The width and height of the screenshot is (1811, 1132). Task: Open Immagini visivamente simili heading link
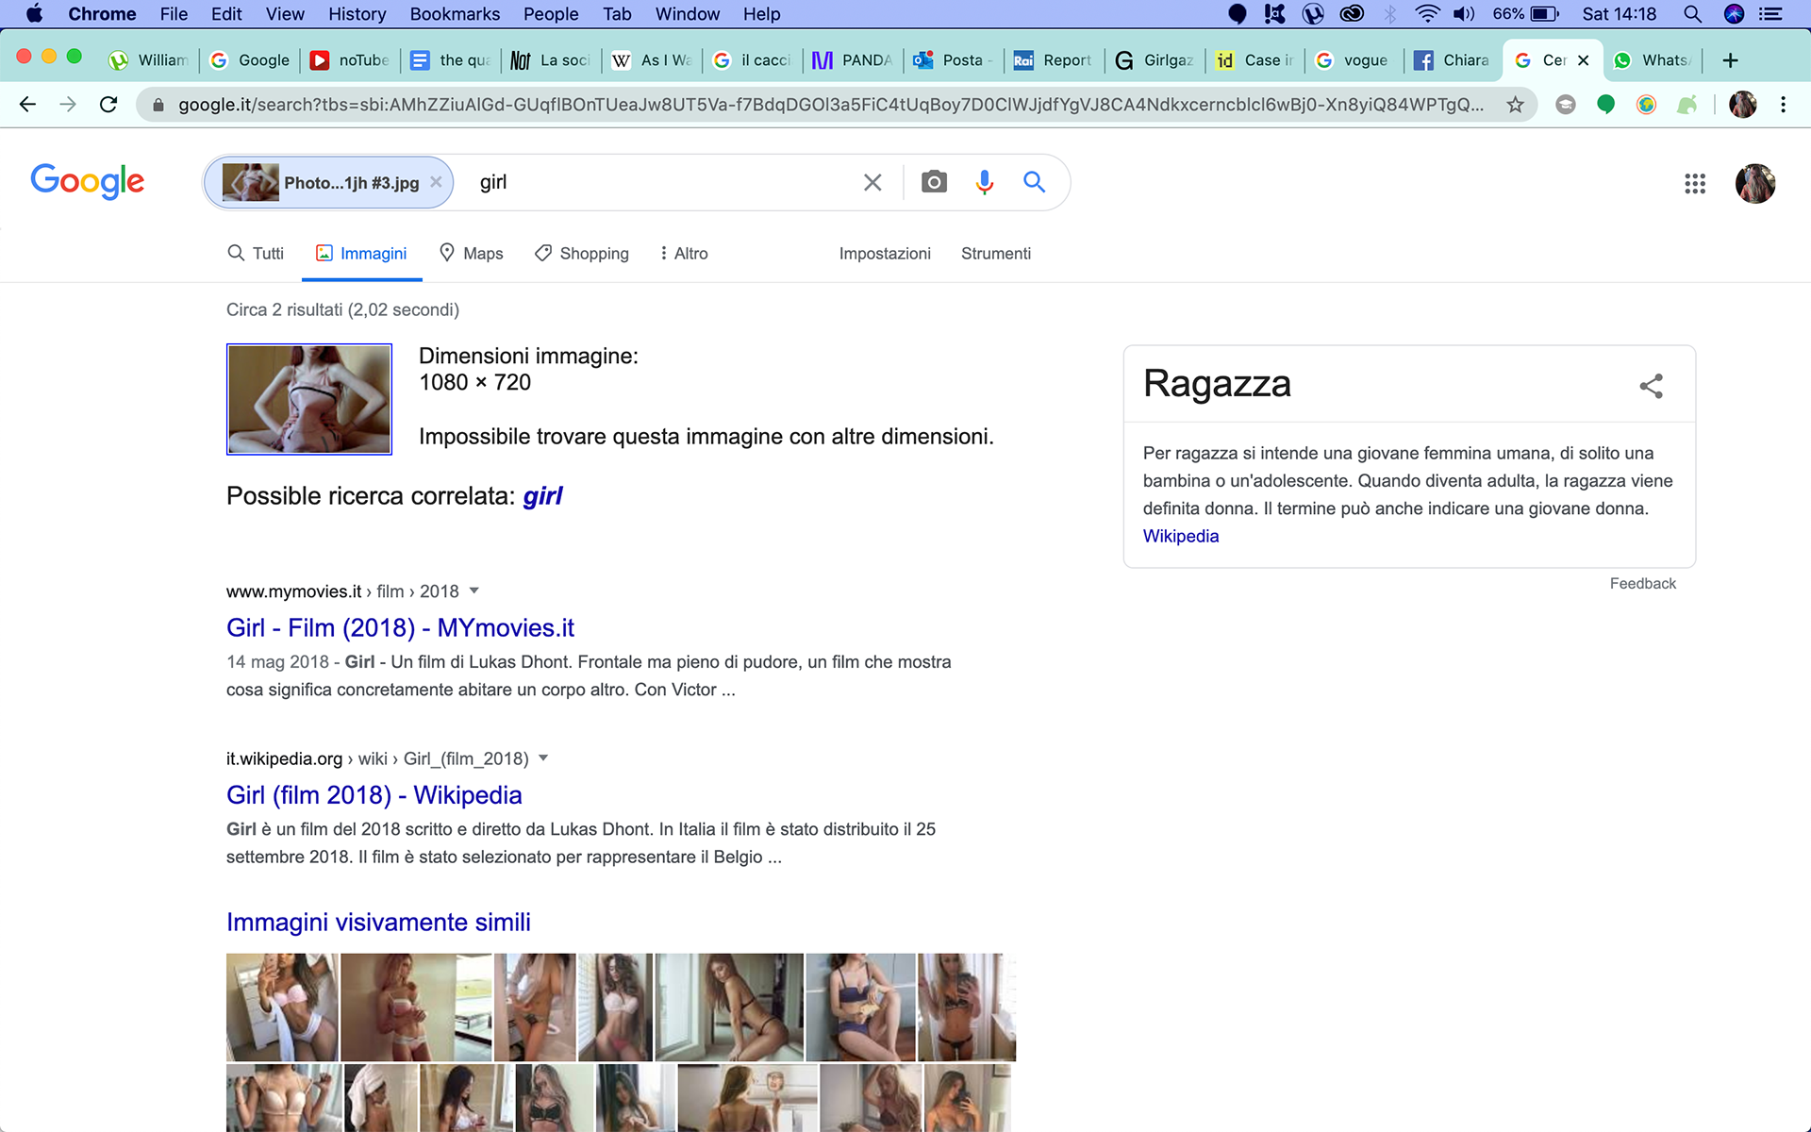click(378, 922)
